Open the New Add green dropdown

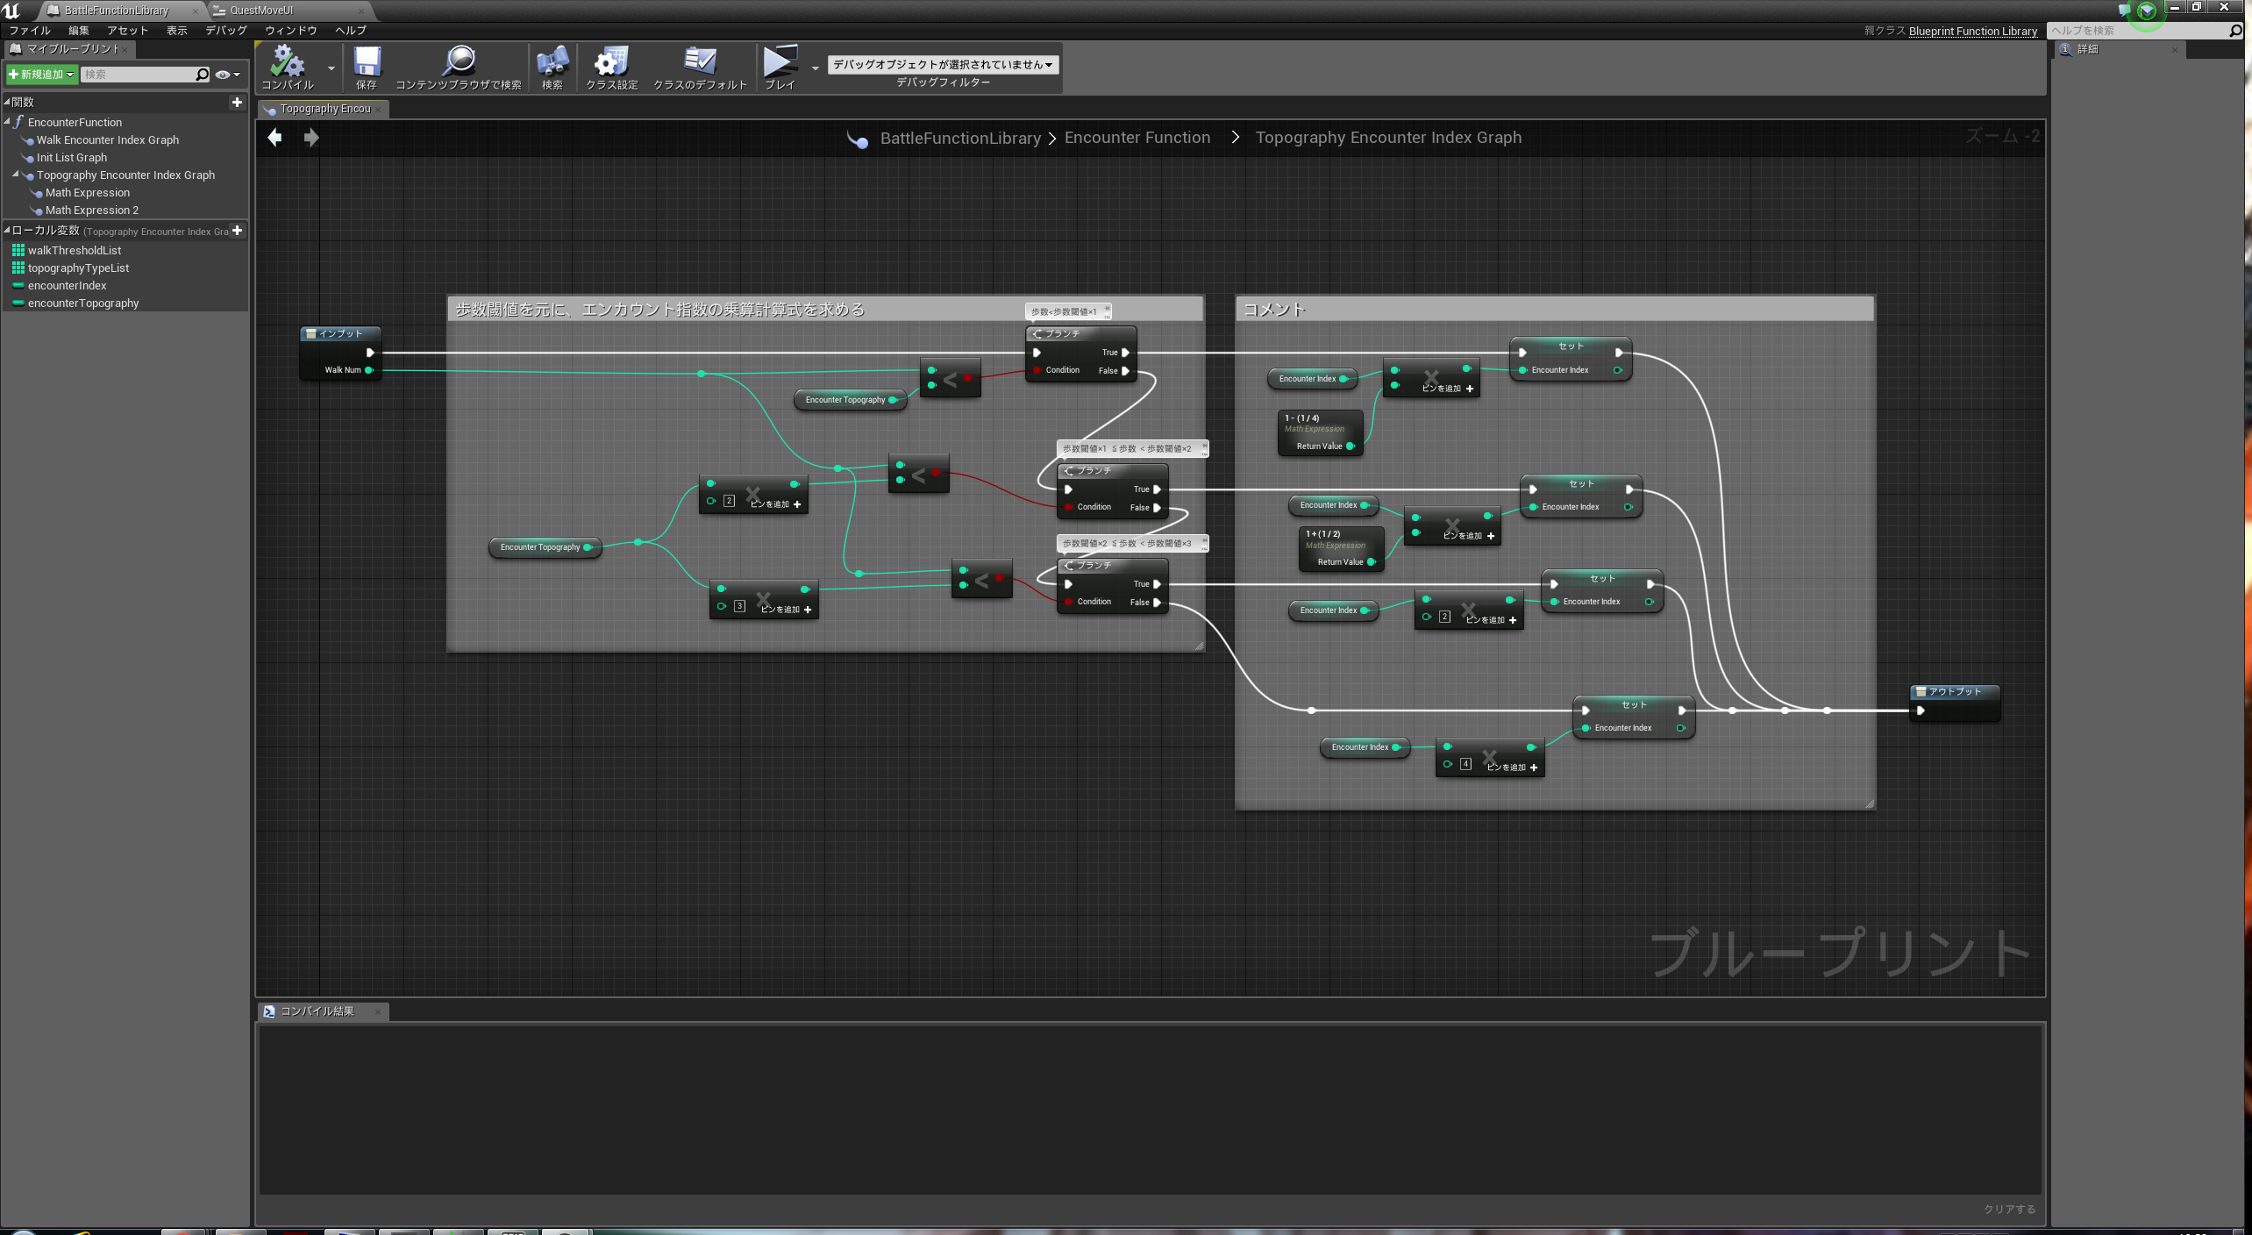tap(41, 75)
